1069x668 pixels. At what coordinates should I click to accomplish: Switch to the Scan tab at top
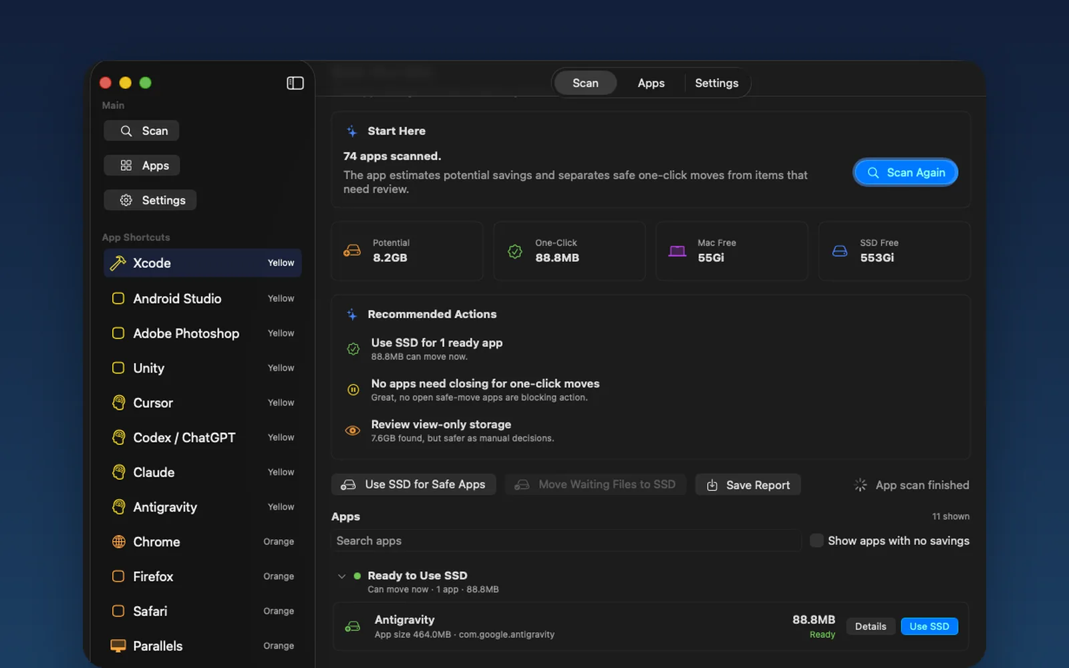(x=585, y=83)
